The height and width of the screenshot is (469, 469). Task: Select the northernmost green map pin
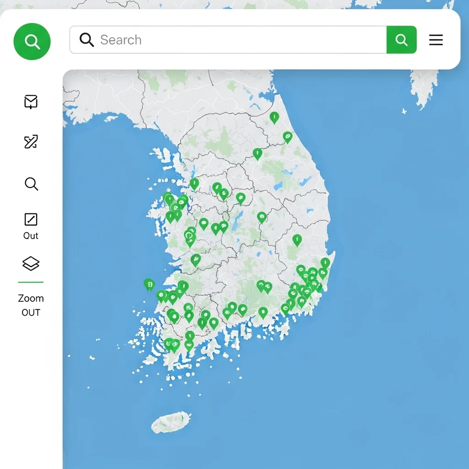click(274, 117)
